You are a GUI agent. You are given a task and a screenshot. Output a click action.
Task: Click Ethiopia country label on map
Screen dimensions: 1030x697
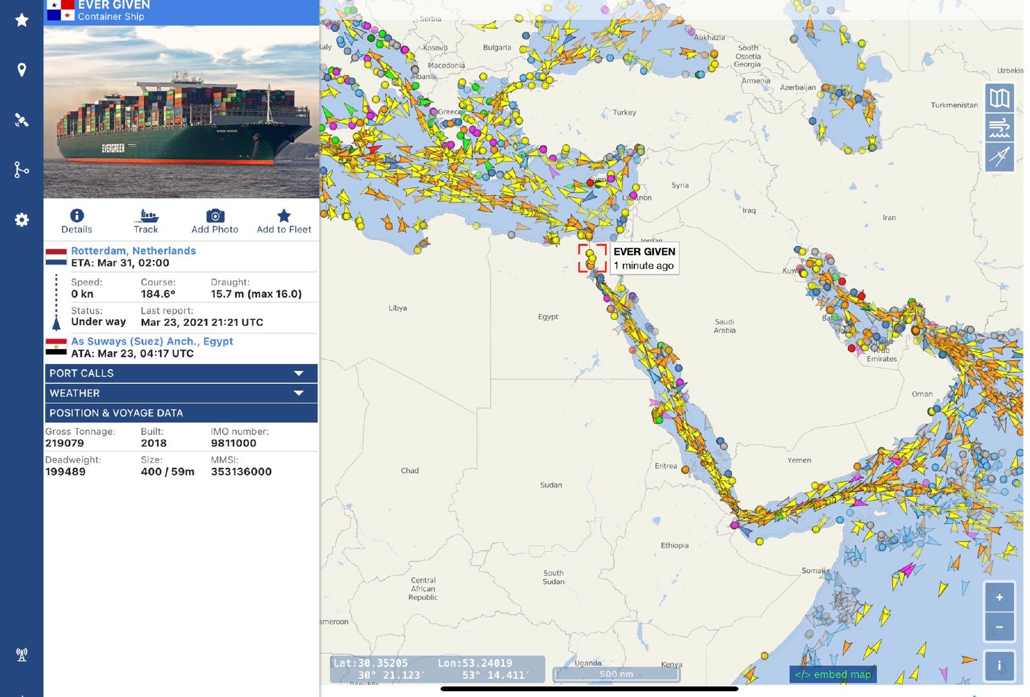[674, 545]
